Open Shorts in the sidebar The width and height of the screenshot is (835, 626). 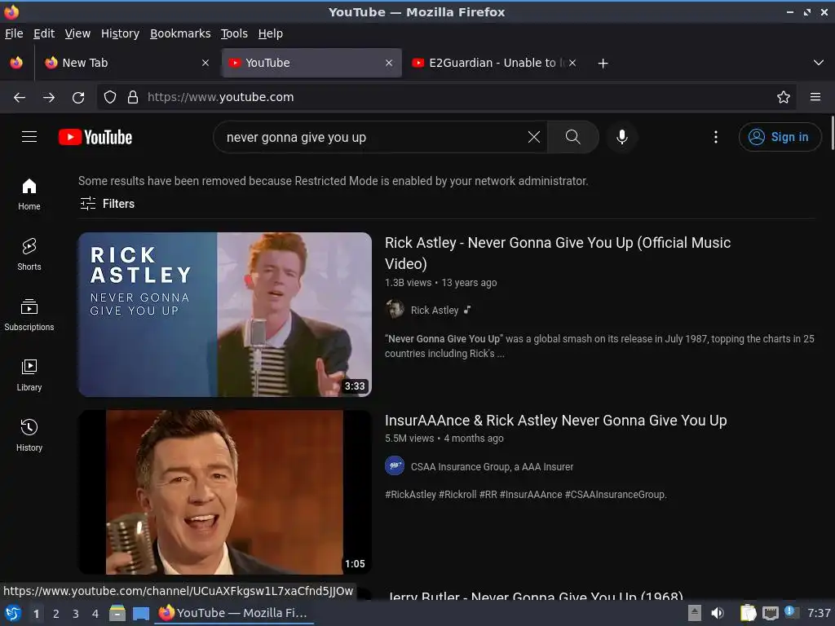[29, 254]
